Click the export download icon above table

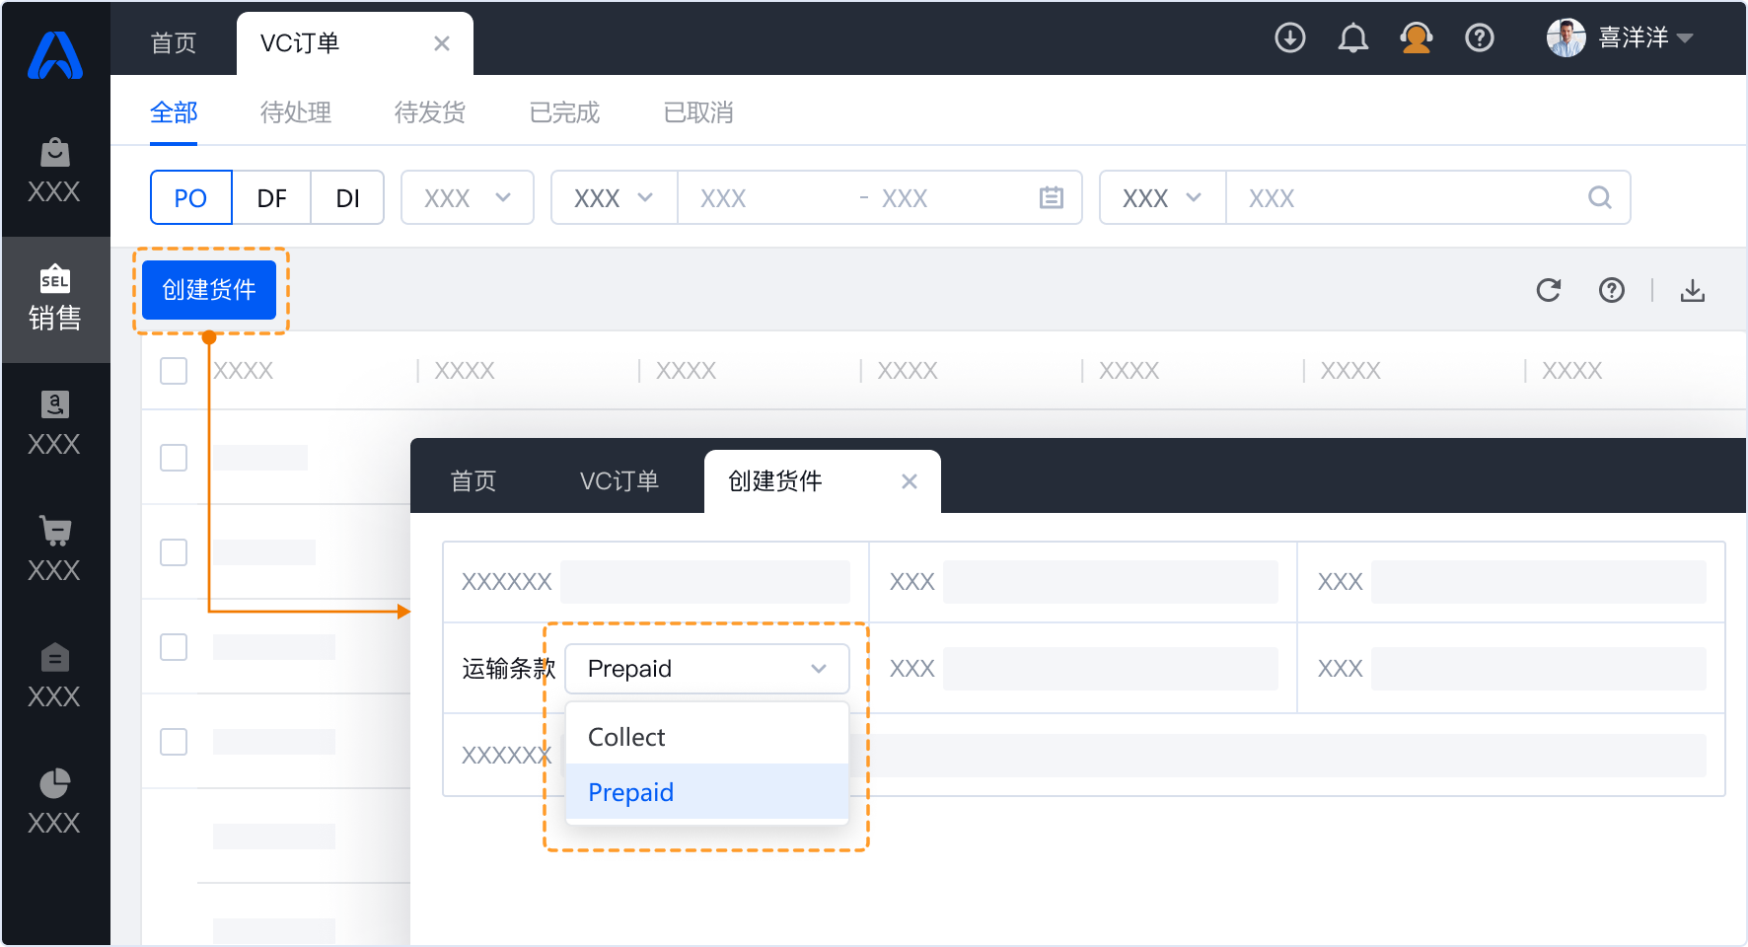[x=1692, y=290]
